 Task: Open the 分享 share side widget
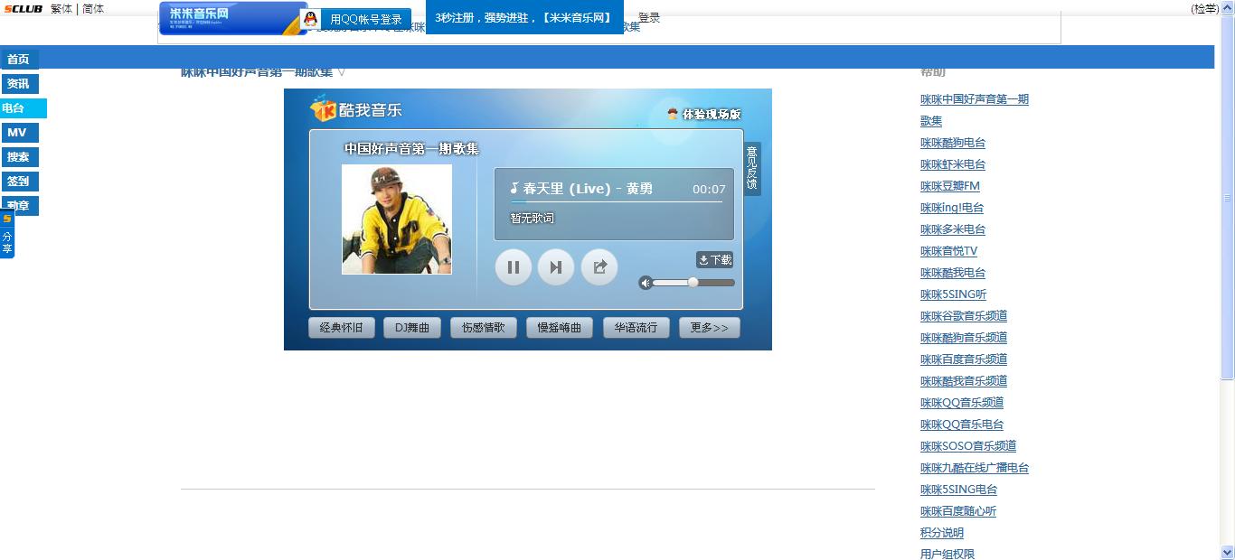(7, 235)
